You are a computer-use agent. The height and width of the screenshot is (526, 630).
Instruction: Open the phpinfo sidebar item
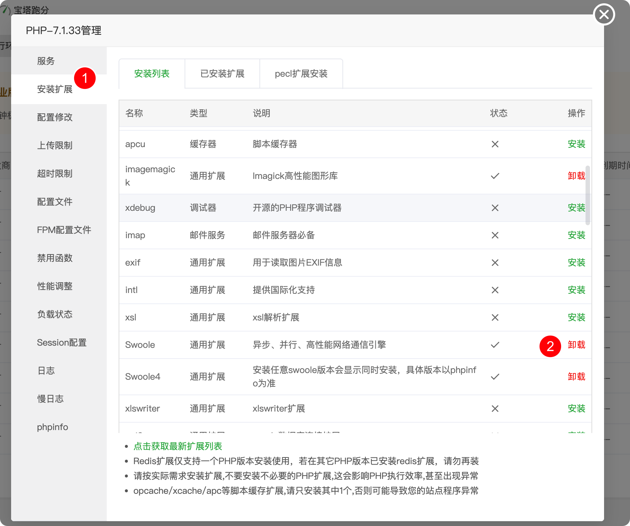[53, 427]
